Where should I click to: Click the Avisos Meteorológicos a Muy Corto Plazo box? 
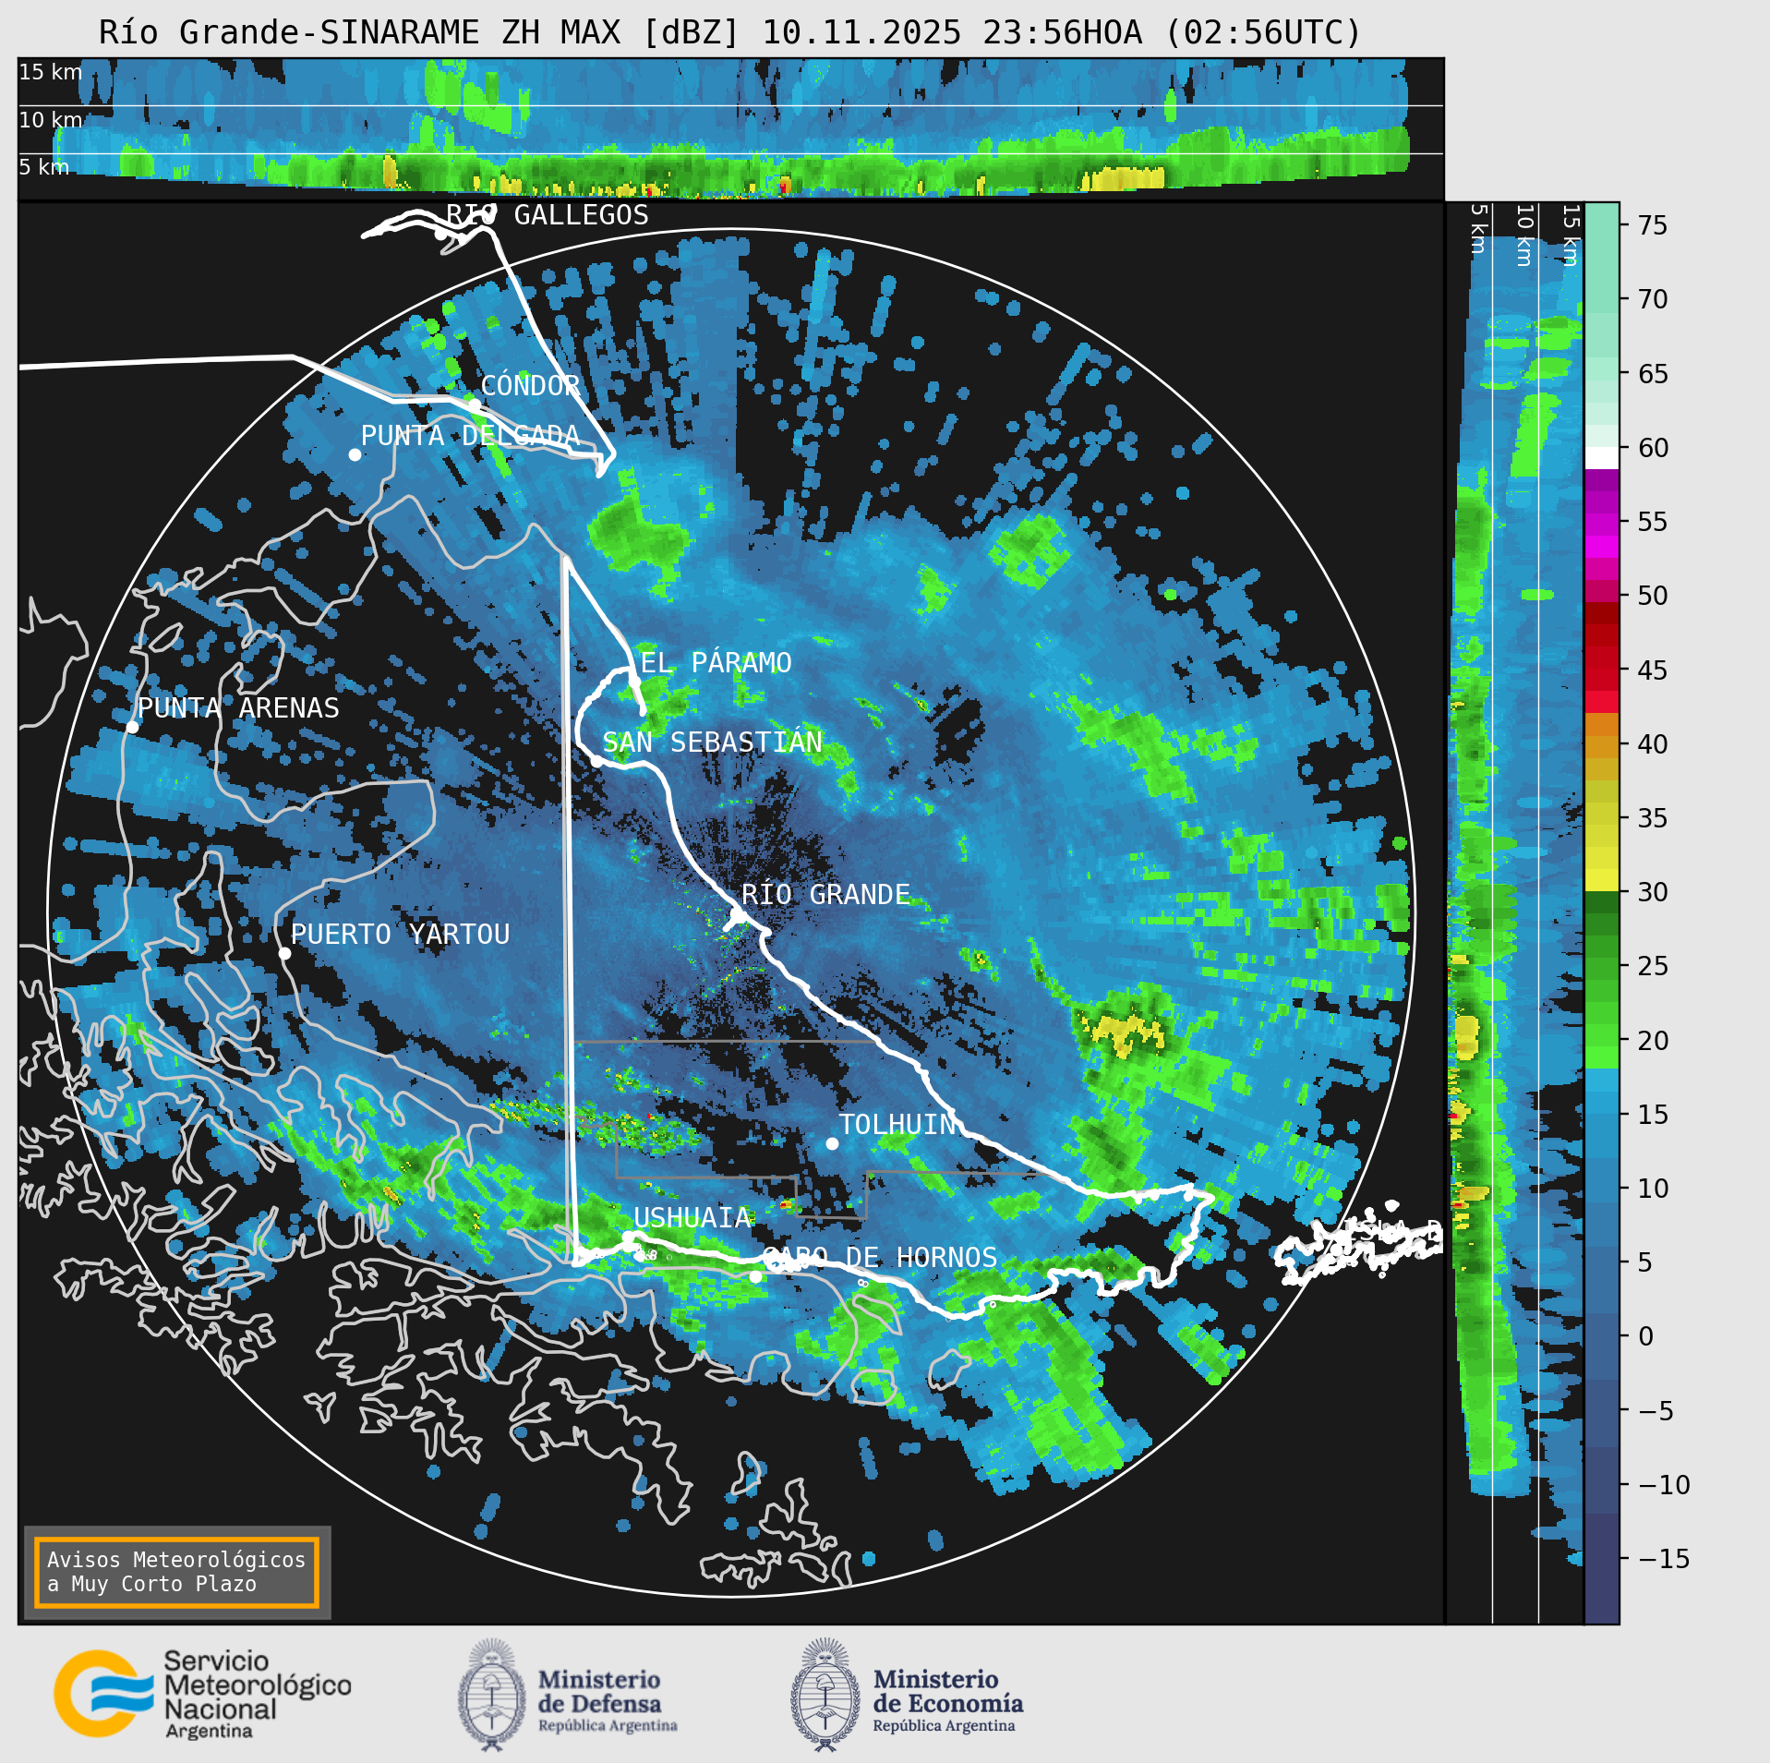click(176, 1572)
